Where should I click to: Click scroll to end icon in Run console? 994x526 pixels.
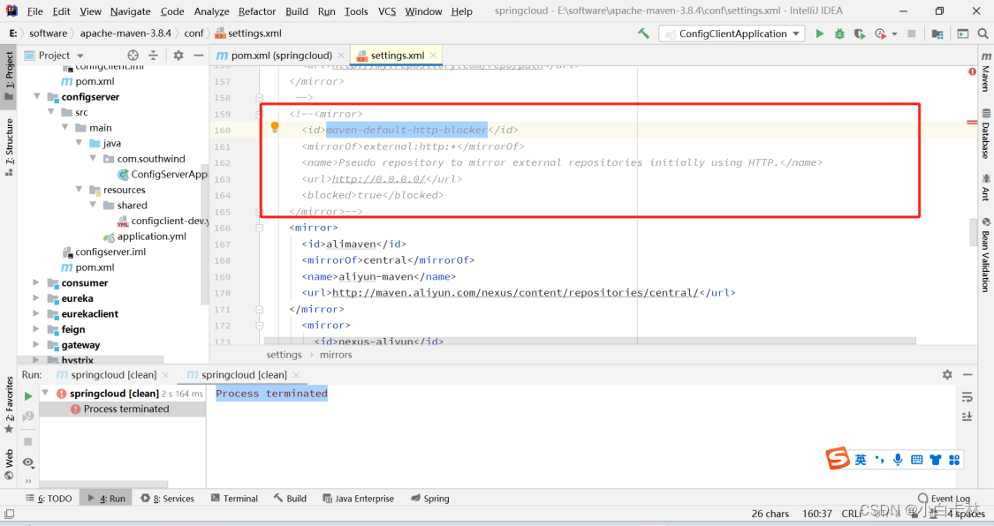click(x=967, y=416)
